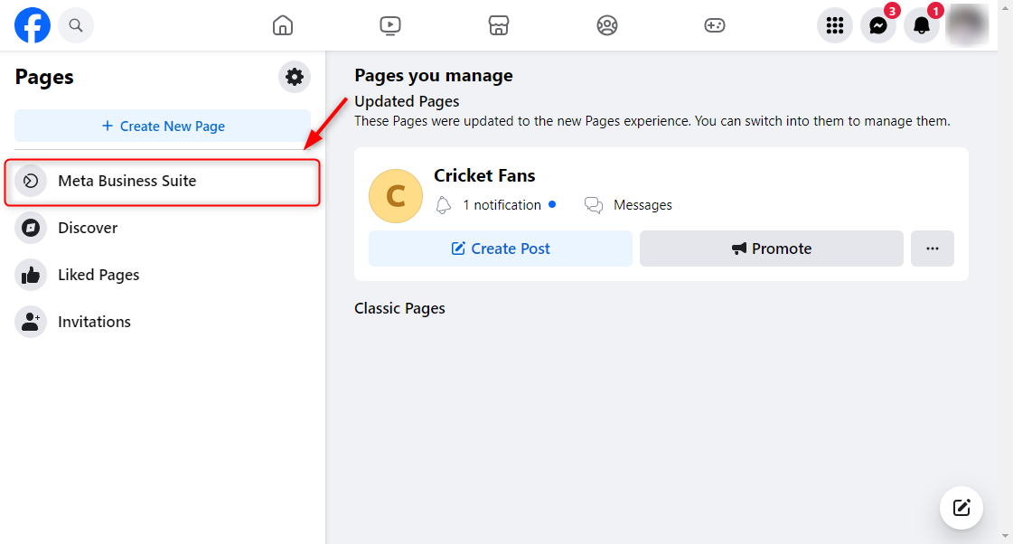The height and width of the screenshot is (544, 1013).
Task: Open the Gaming icon
Action: pyautogui.click(x=715, y=25)
